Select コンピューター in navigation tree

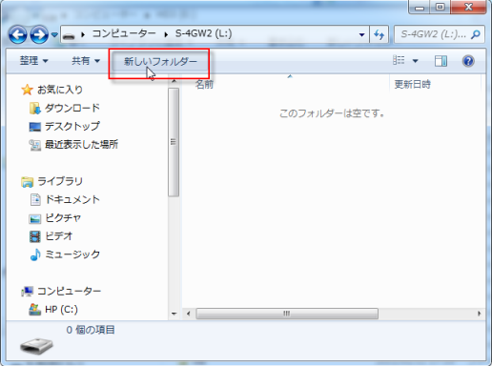69,291
